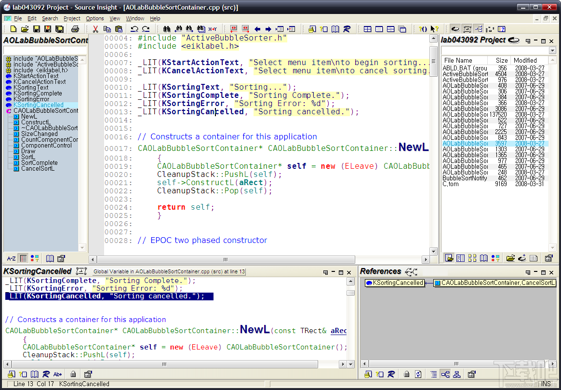Select the KSortingCancelled reference node
The height and width of the screenshot is (390, 561).
point(394,283)
